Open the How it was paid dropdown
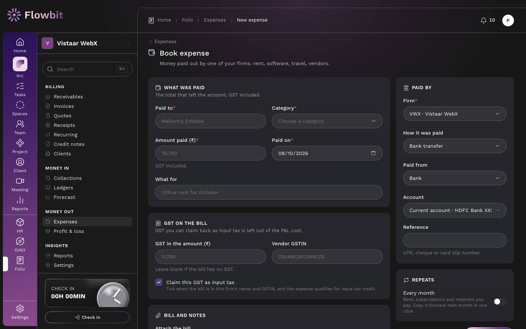 [x=455, y=146]
